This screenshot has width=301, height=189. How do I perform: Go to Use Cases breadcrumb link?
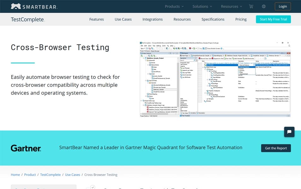point(72,175)
